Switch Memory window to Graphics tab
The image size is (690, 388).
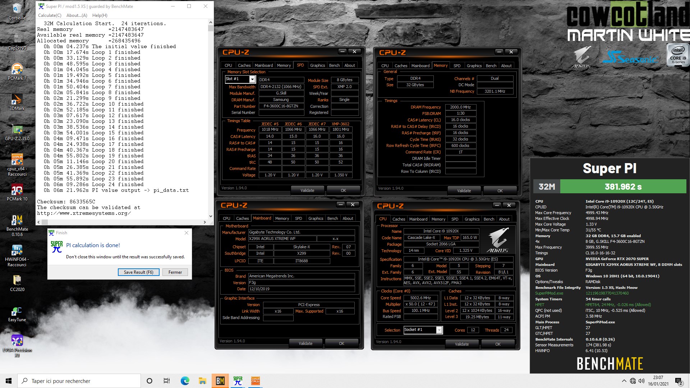point(474,66)
